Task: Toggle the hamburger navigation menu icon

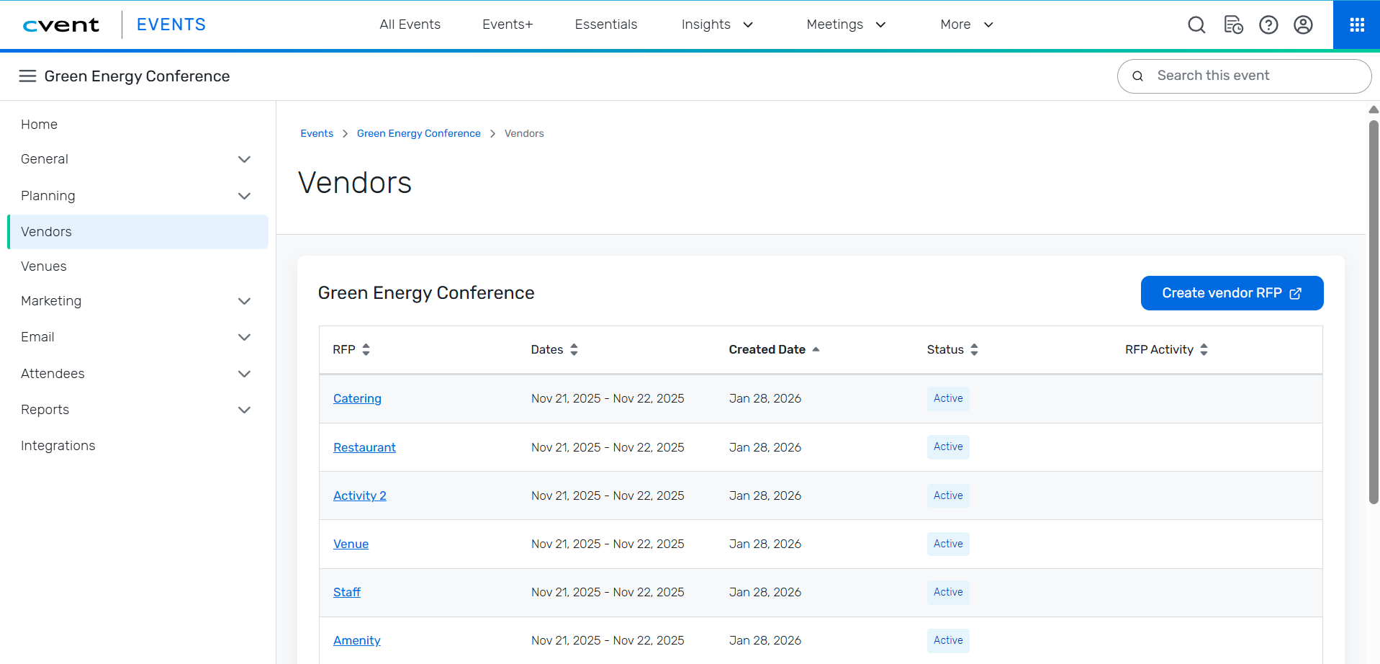Action: [x=27, y=76]
